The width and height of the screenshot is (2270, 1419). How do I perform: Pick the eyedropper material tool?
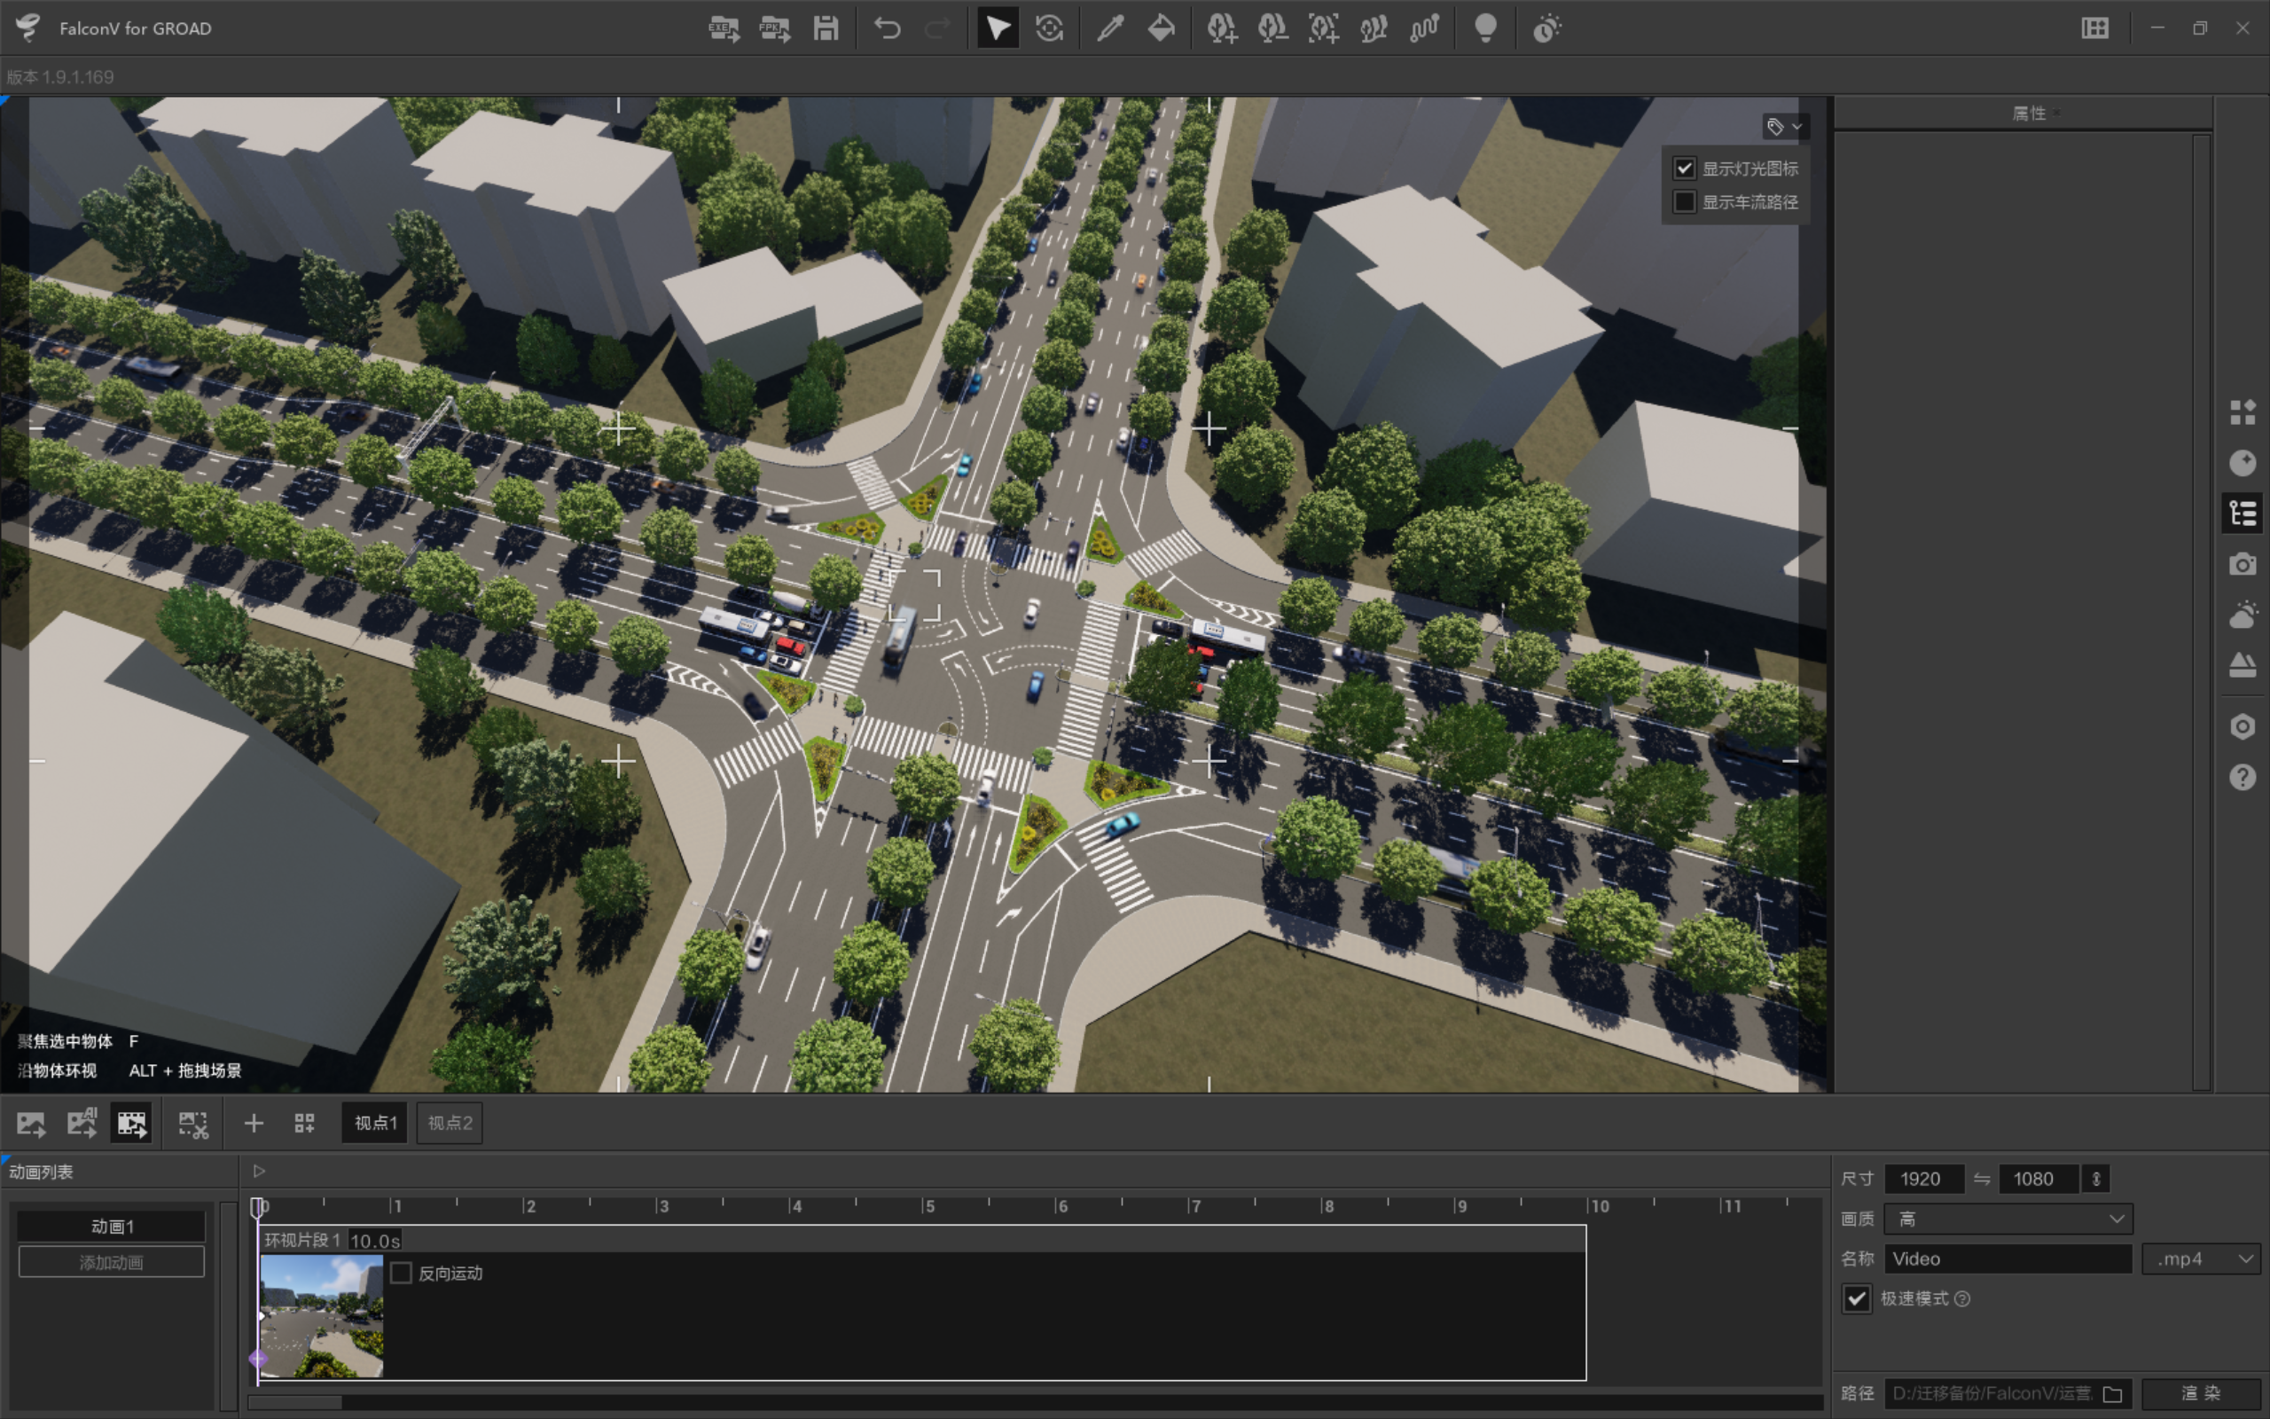1109,28
